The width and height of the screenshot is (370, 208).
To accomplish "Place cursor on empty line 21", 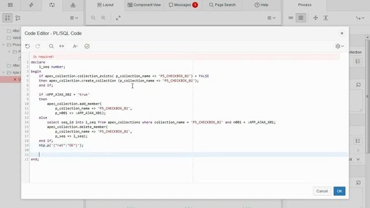I will tap(189, 154).
